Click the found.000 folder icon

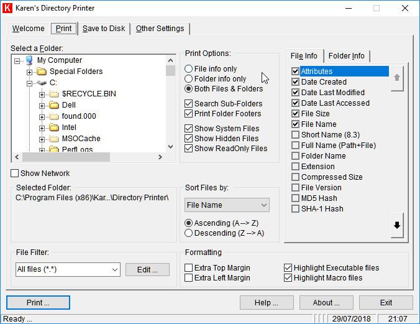point(54,116)
